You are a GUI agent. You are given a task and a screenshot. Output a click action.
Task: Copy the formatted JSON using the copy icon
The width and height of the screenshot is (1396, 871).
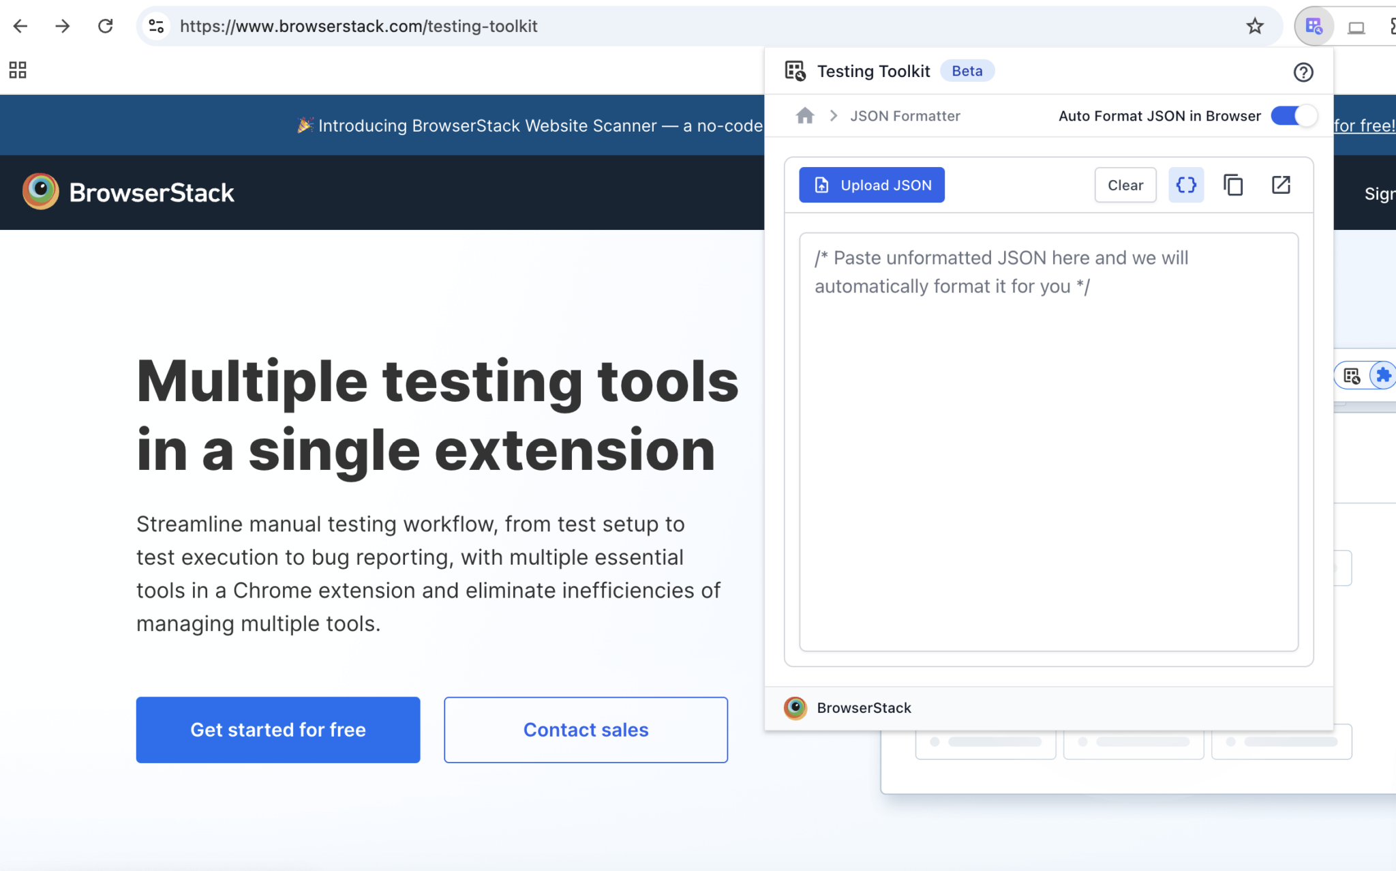(1234, 185)
